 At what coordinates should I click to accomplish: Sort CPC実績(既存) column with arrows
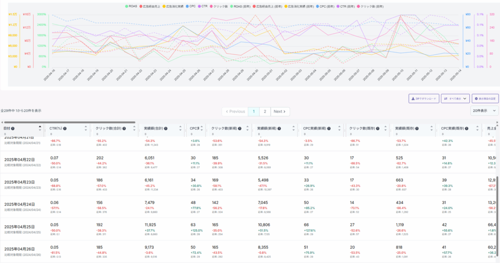click(478, 129)
